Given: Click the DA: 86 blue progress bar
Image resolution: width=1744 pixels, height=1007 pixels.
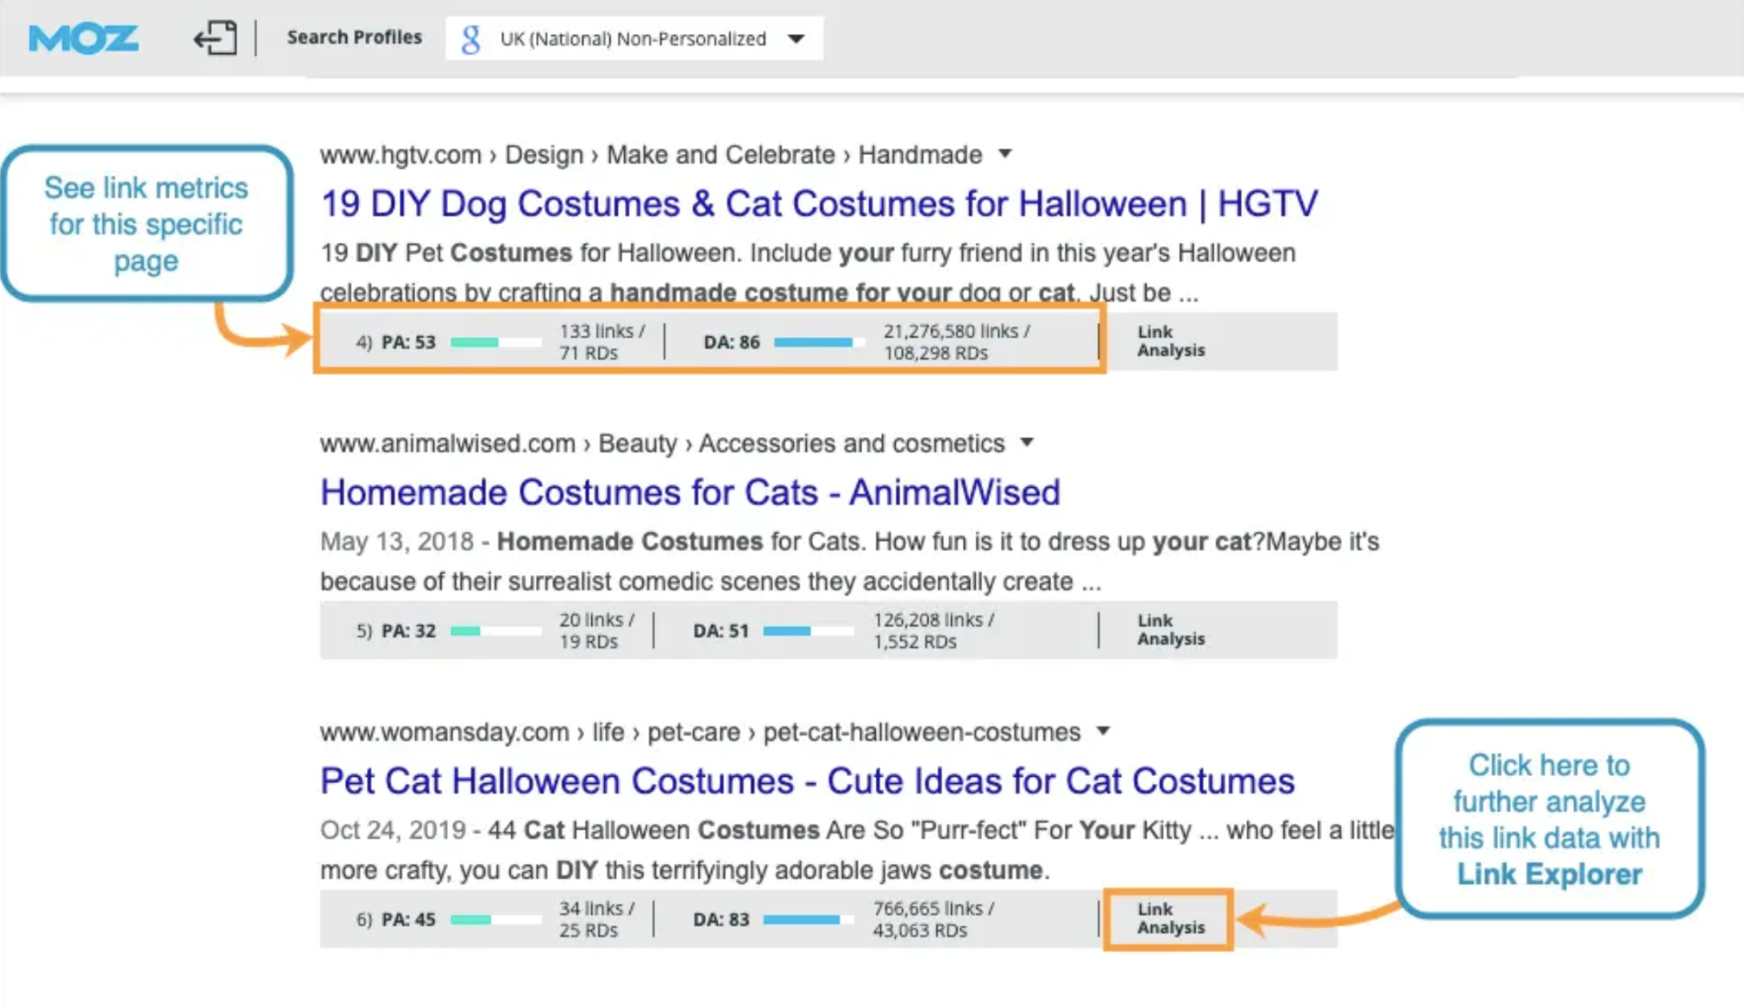Looking at the screenshot, I should 818,342.
